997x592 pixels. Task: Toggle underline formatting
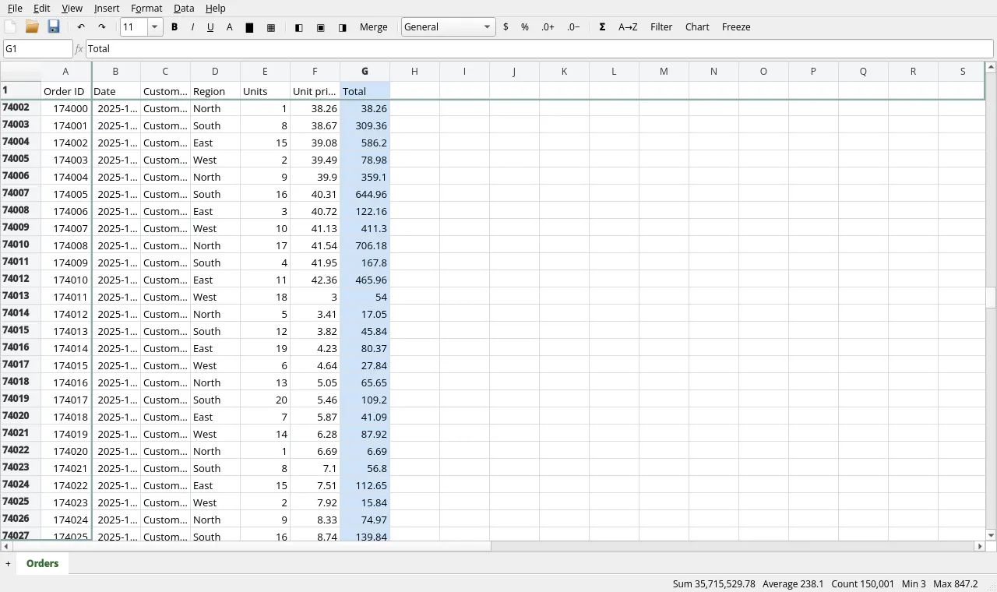(x=210, y=26)
